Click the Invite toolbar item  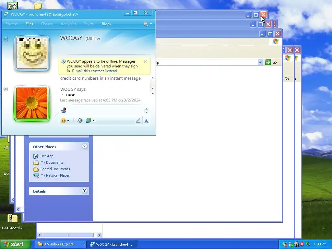[x=89, y=24]
